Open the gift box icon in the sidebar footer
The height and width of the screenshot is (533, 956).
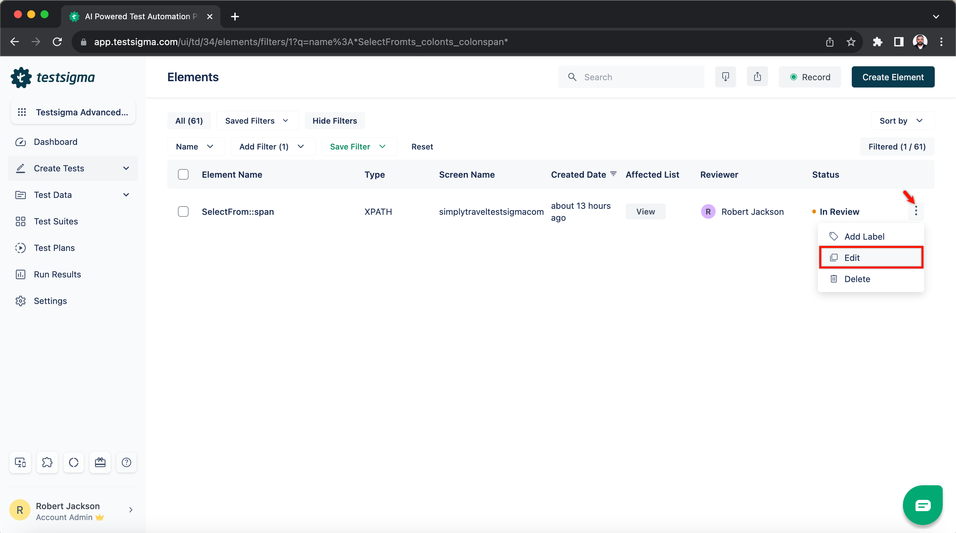(100, 462)
